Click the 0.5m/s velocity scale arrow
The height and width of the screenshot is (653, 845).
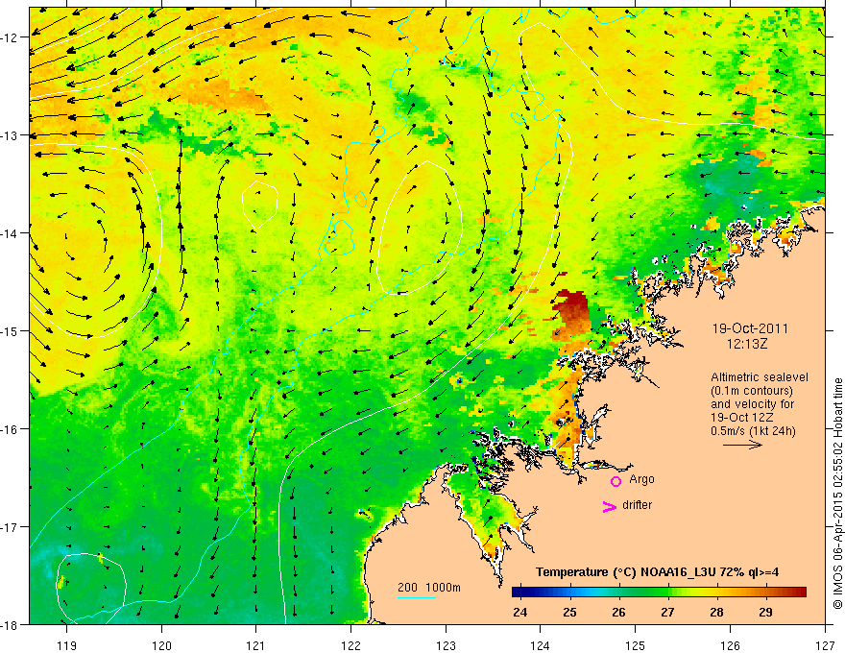tap(742, 445)
